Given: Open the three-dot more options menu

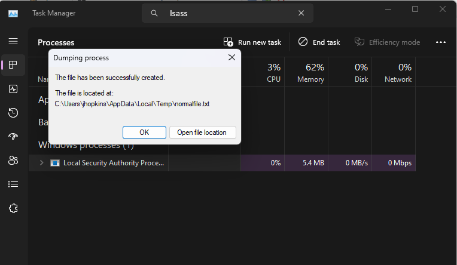Looking at the screenshot, I should pyautogui.click(x=441, y=42).
